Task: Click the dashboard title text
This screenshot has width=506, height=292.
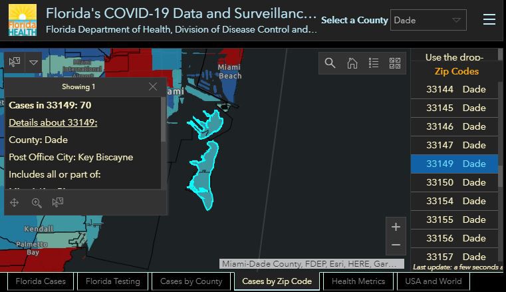Action: (x=181, y=13)
